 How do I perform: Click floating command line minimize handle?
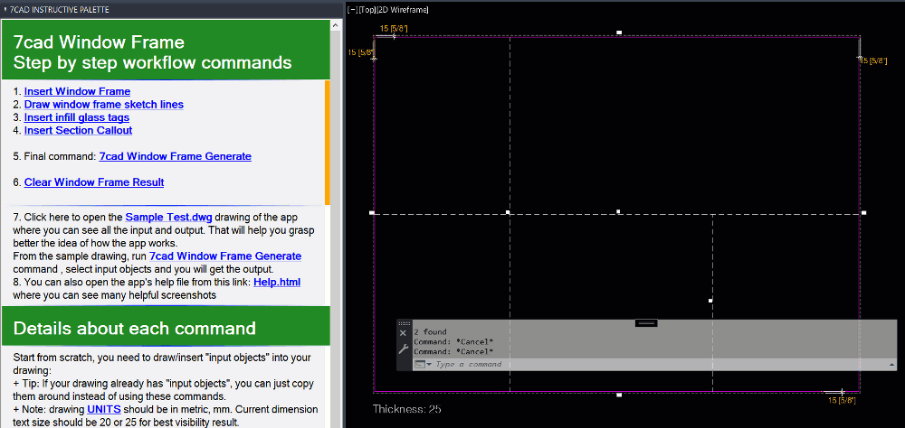tap(646, 322)
